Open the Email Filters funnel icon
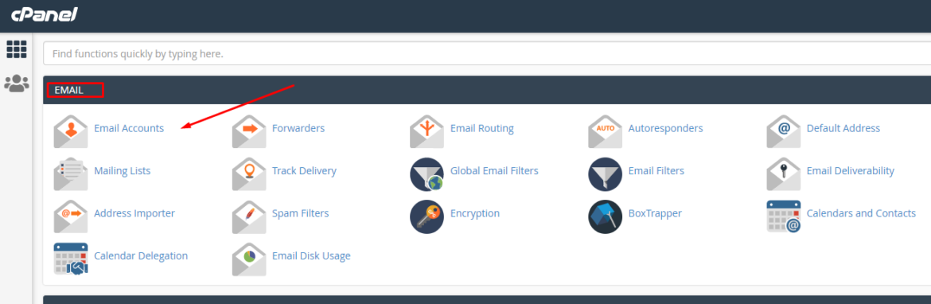 tap(605, 174)
